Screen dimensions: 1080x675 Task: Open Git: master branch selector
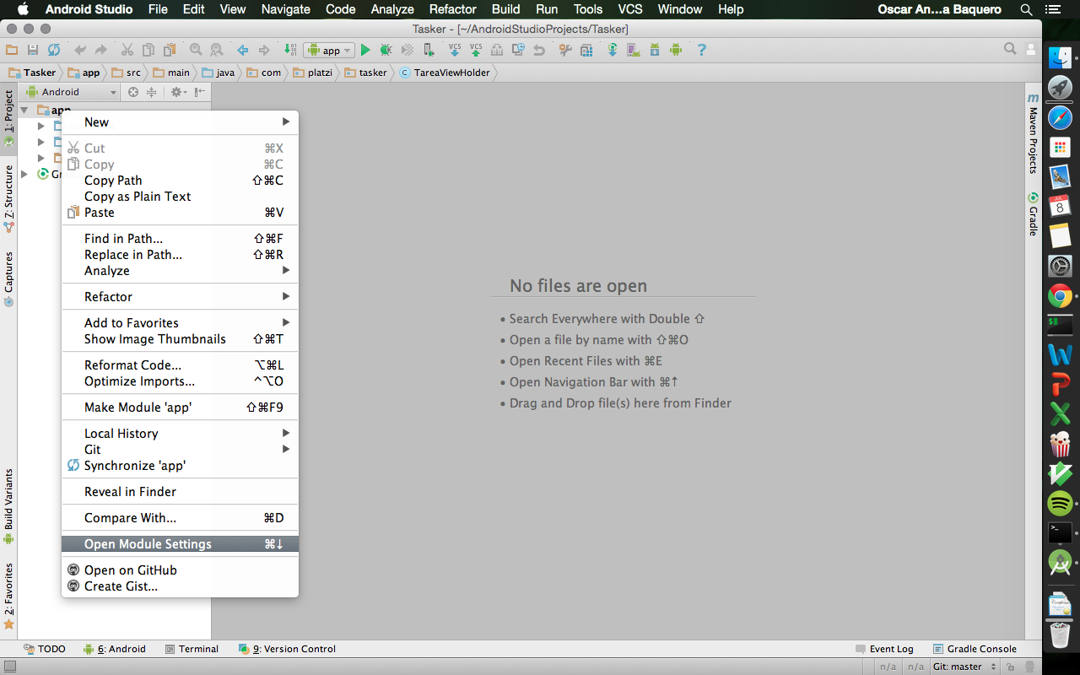click(x=965, y=667)
